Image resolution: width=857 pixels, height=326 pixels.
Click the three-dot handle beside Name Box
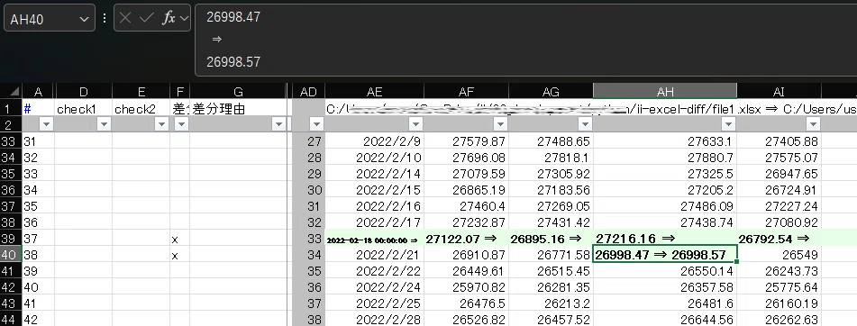pos(104,18)
